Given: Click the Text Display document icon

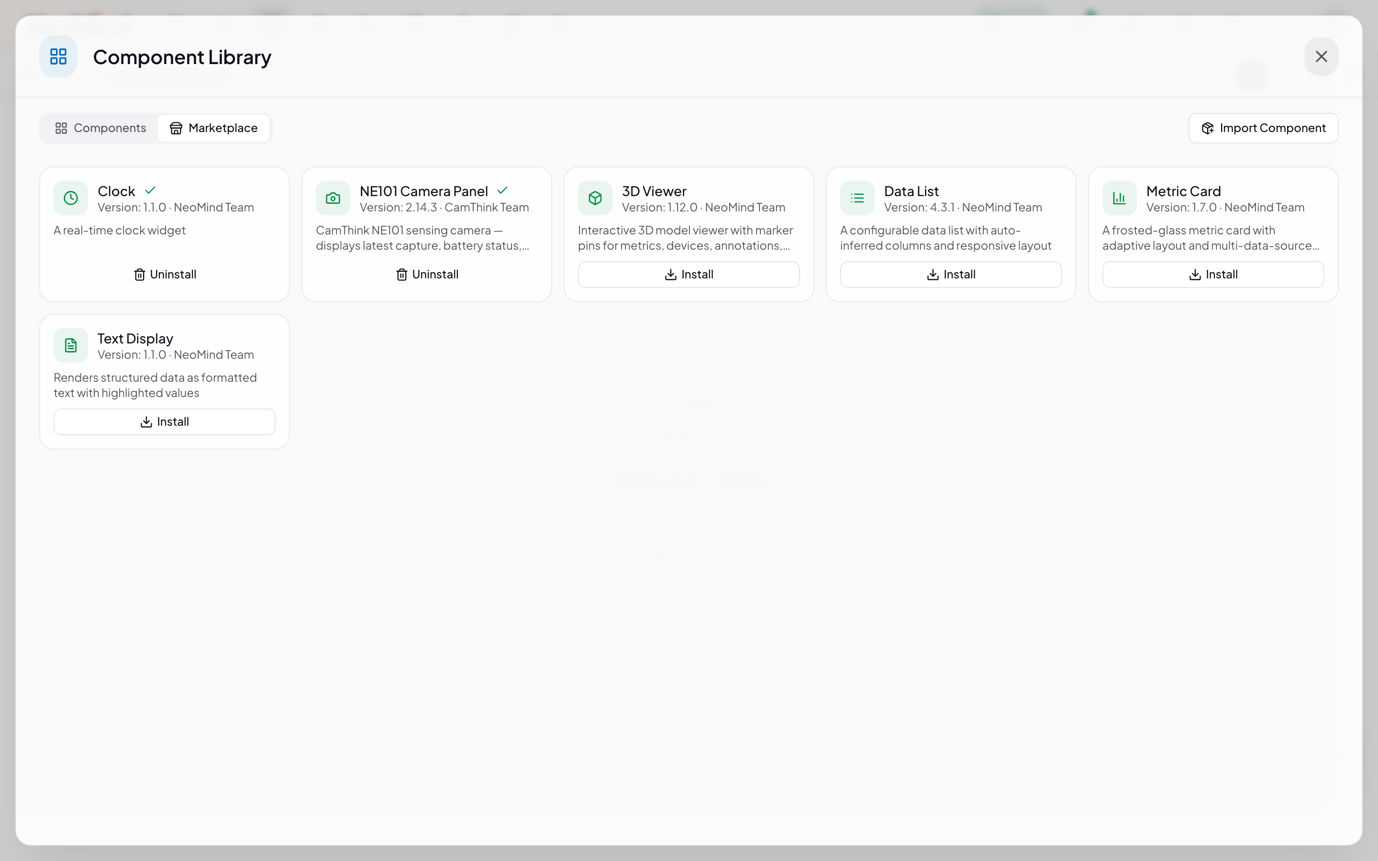Looking at the screenshot, I should pos(71,346).
